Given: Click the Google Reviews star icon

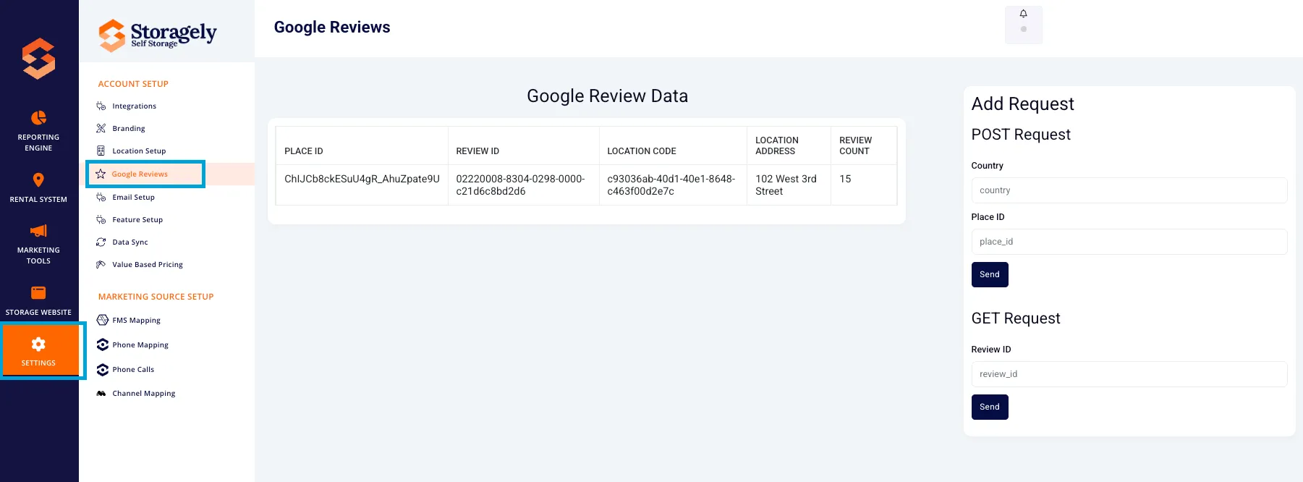Looking at the screenshot, I should point(101,174).
